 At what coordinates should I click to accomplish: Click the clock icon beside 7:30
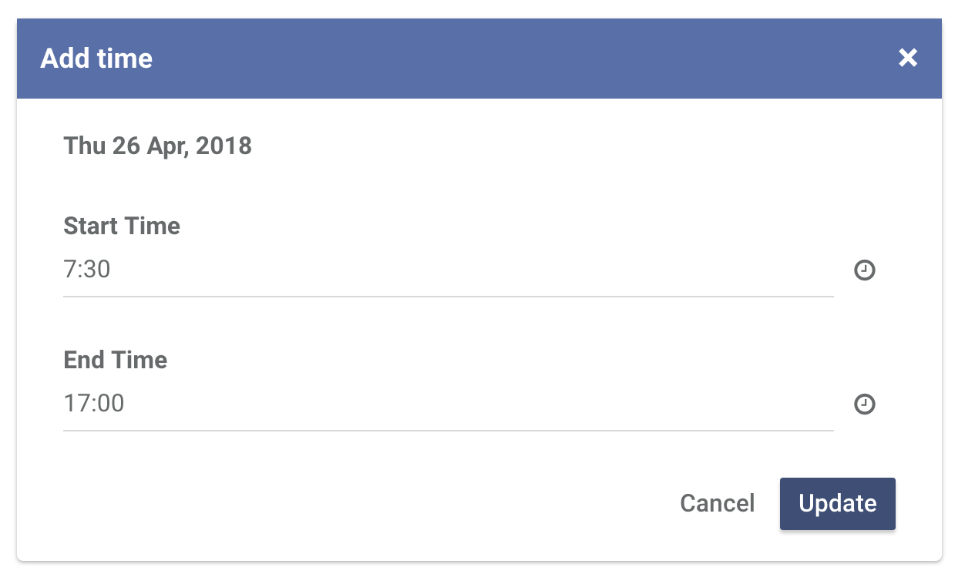coord(865,270)
